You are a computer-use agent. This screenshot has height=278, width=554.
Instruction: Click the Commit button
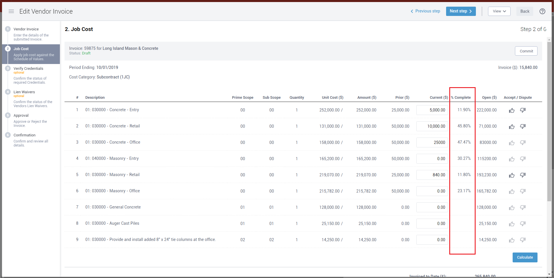pyautogui.click(x=526, y=51)
